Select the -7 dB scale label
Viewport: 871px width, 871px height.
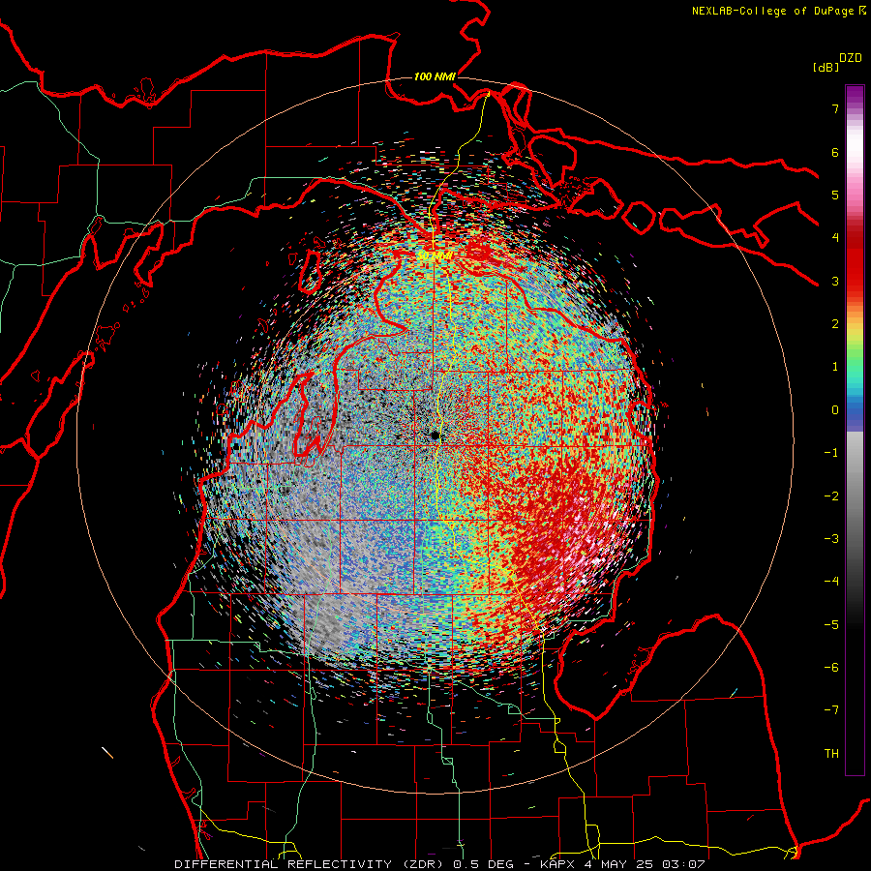831,710
